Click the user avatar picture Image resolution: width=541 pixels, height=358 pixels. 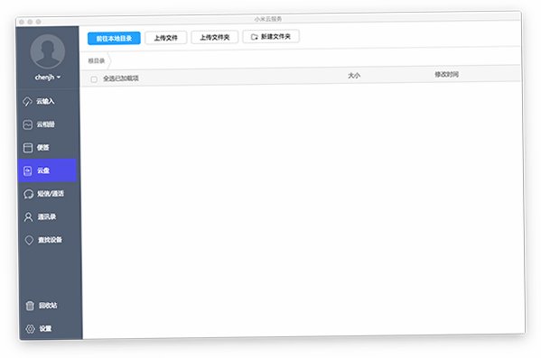48,51
